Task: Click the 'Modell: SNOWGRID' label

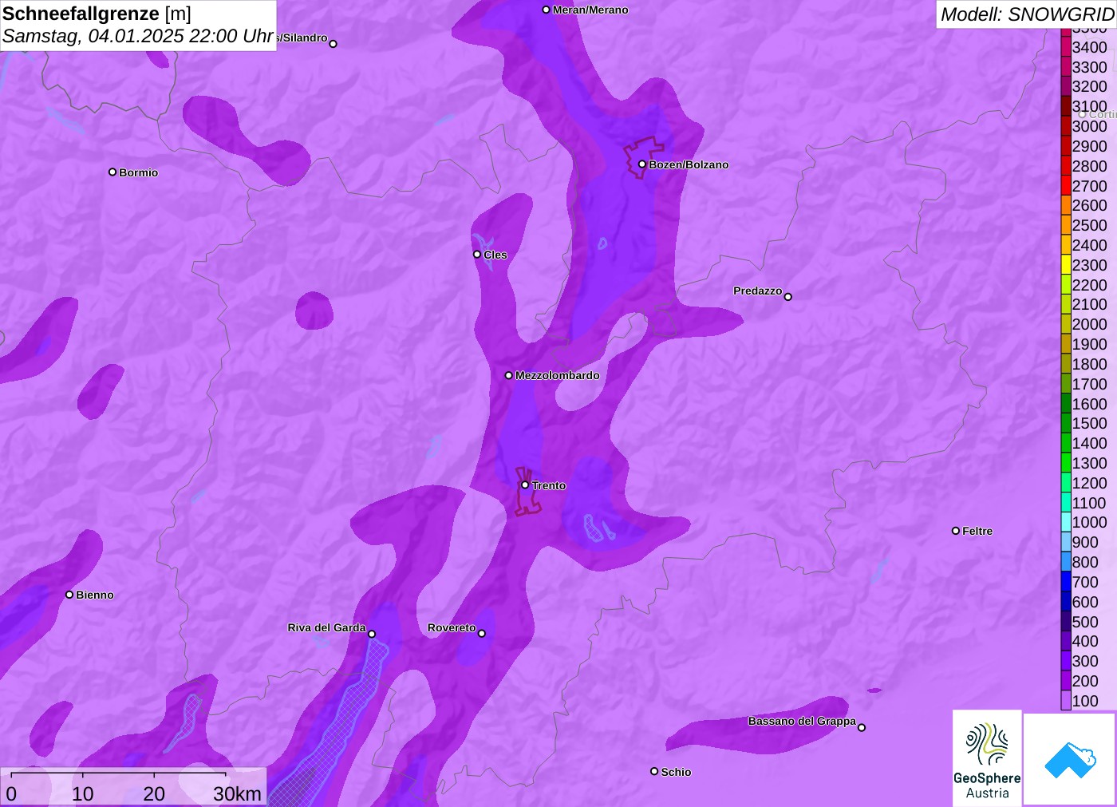Action: [x=1027, y=14]
